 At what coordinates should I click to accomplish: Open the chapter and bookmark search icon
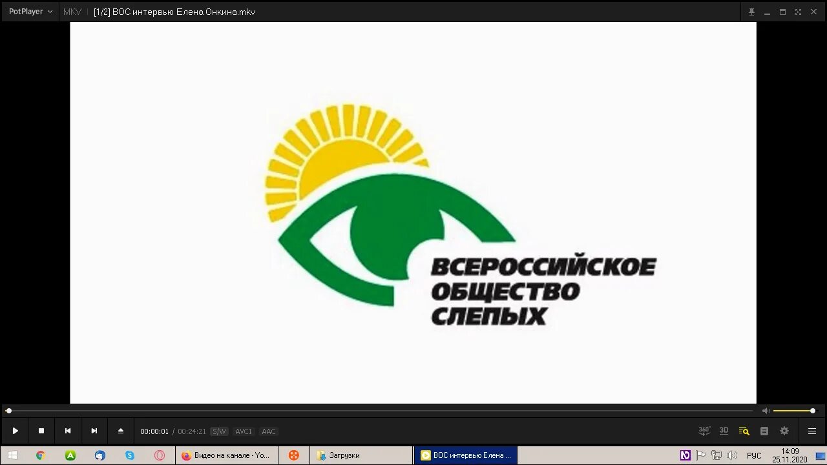pyautogui.click(x=744, y=431)
